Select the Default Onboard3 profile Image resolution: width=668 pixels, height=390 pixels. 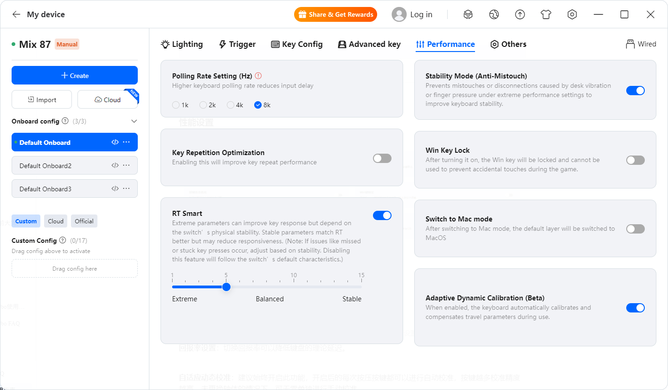[x=75, y=188]
